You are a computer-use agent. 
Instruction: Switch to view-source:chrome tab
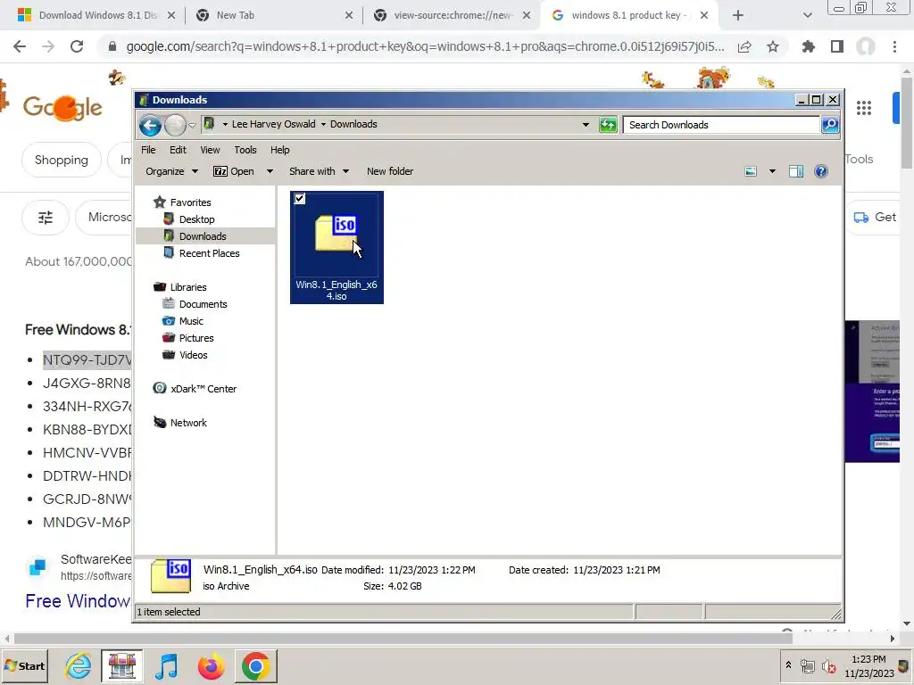tap(452, 16)
